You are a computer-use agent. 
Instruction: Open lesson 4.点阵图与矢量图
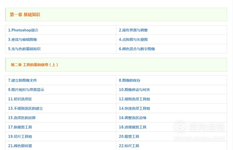tap(133, 40)
